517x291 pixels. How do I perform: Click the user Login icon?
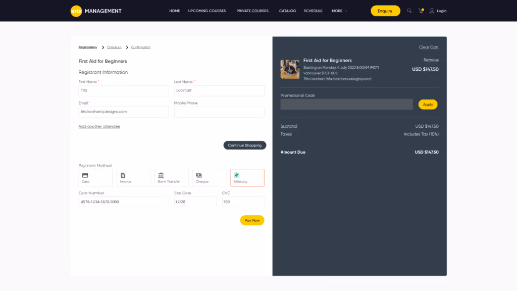pyautogui.click(x=432, y=11)
